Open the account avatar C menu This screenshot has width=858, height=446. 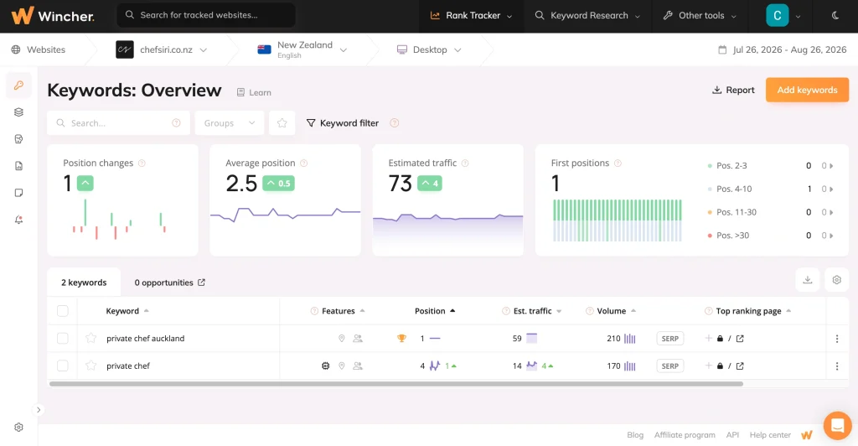783,15
